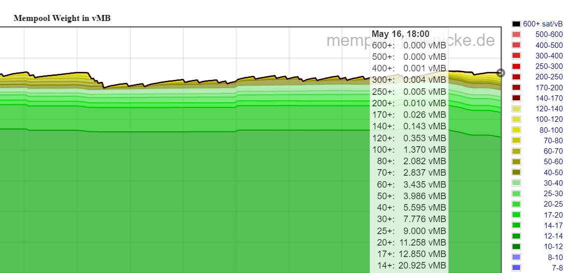Click the 40+: 5.595 vMB tooltip row
The image size is (569, 273).
click(x=412, y=208)
